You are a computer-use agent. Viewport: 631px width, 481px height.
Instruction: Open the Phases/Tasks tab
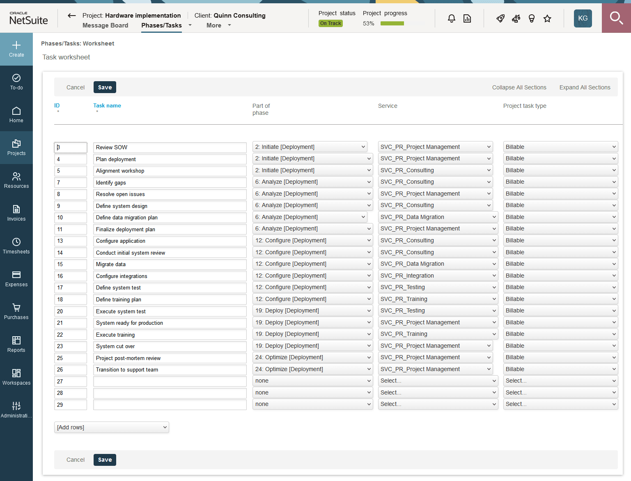(161, 25)
